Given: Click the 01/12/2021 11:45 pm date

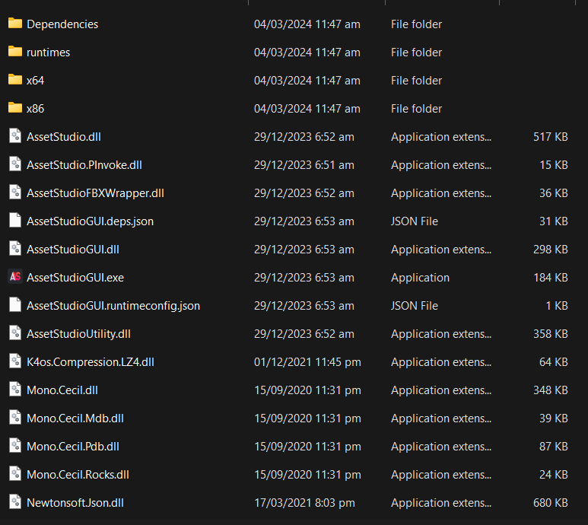Looking at the screenshot, I should click(307, 362).
